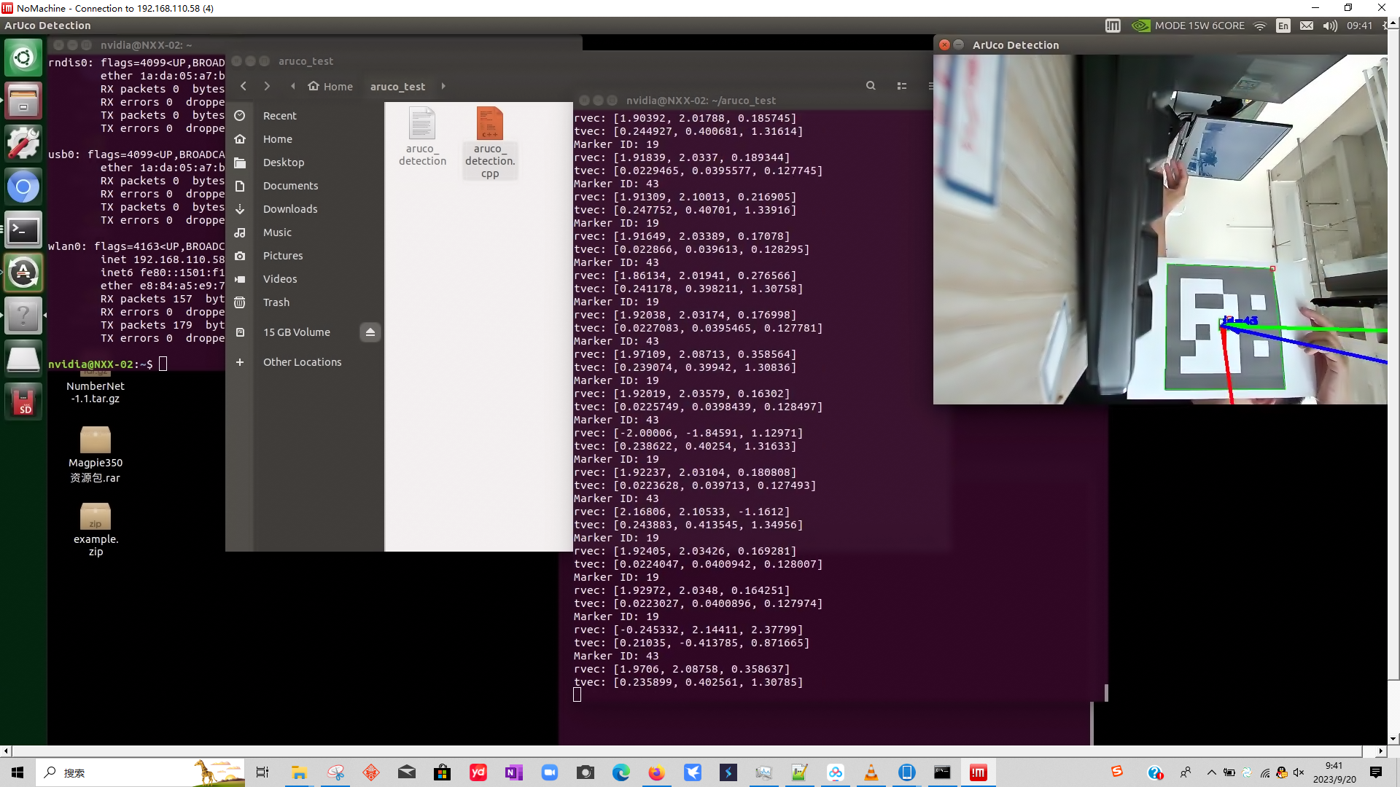This screenshot has width=1400, height=787.
Task: Click nvidia@NXX-02 terminal prompt line
Action: [x=108, y=364]
